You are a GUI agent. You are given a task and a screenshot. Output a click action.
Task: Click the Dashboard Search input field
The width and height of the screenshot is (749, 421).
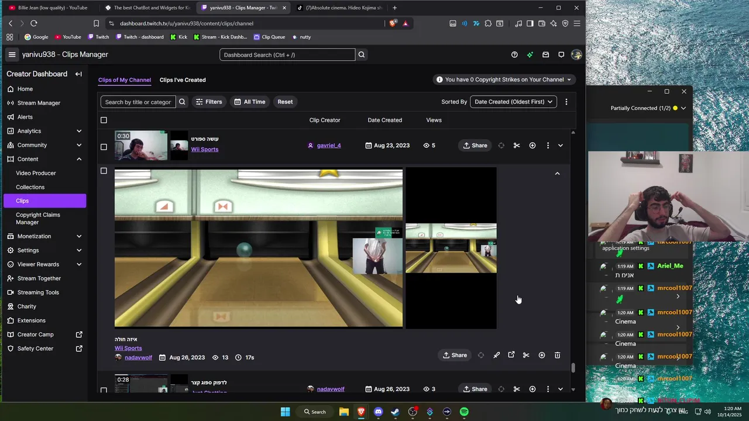(x=287, y=54)
